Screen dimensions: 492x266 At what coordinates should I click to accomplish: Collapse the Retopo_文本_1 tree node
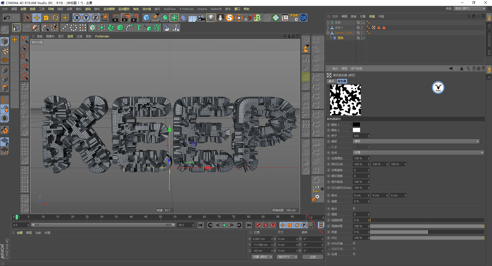click(x=328, y=33)
